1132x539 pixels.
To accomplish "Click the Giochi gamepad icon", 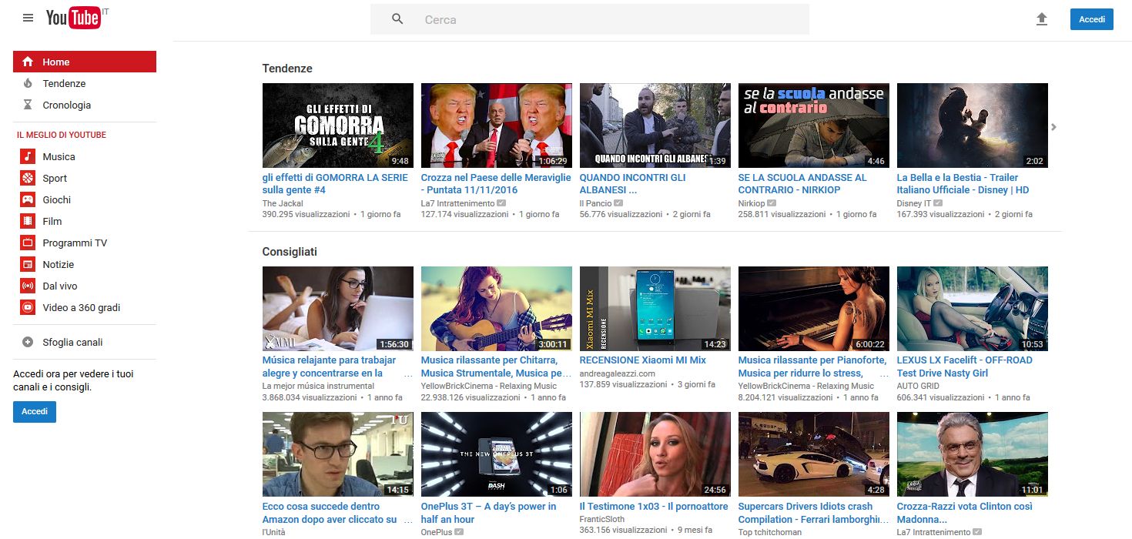I will coord(28,199).
